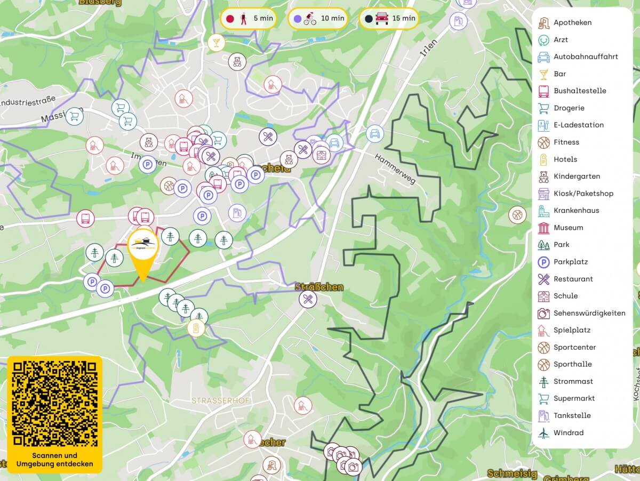The width and height of the screenshot is (640, 481).
Task: Click the yellow property location pin
Action: point(142,250)
